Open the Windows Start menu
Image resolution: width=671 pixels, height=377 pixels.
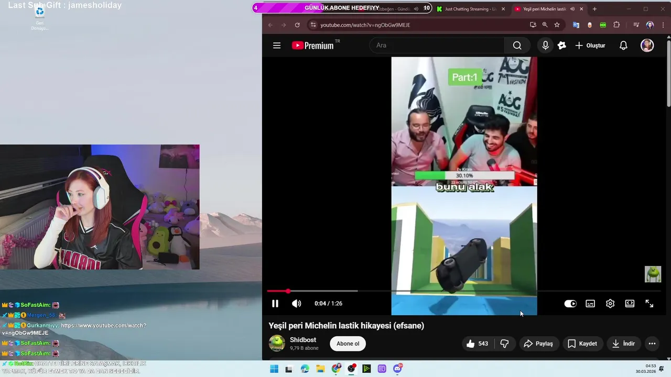click(274, 369)
